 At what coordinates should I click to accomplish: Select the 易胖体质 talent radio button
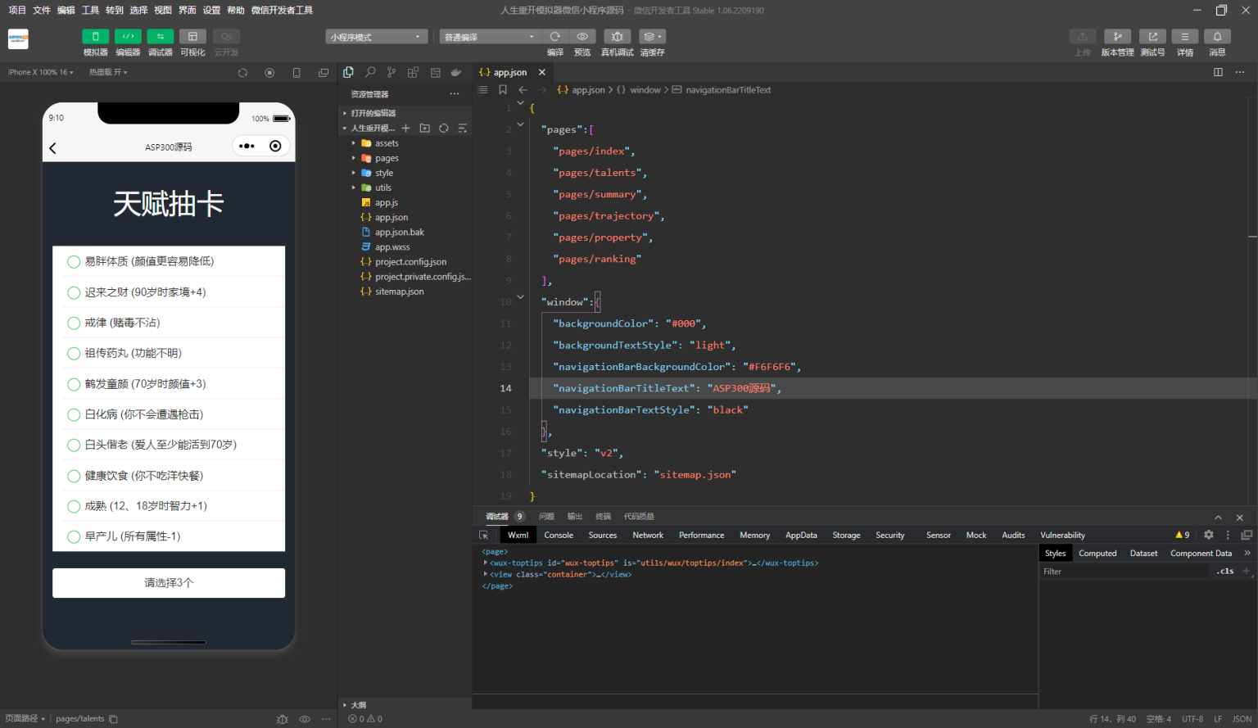[74, 262]
